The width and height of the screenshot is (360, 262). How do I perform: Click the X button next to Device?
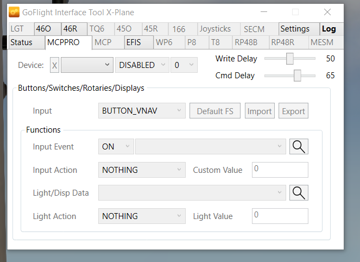54,65
